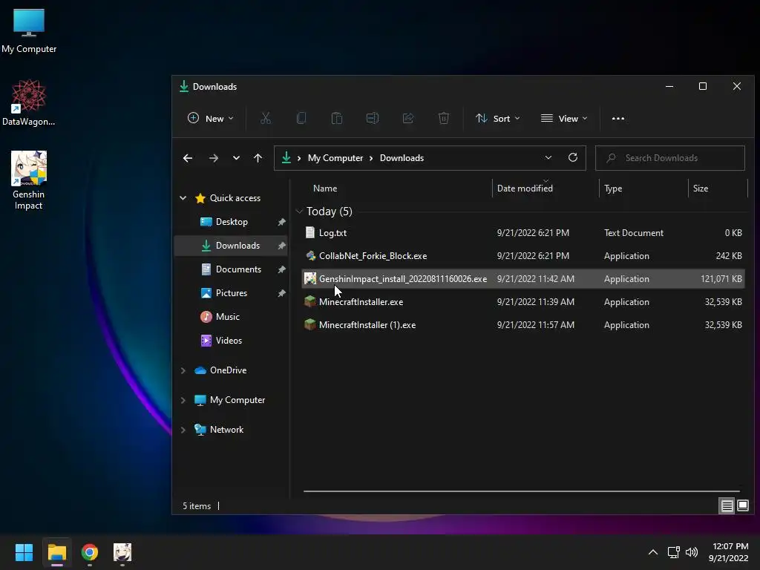Select DataWagon desktop shortcut
This screenshot has height=570, width=760.
click(x=29, y=102)
